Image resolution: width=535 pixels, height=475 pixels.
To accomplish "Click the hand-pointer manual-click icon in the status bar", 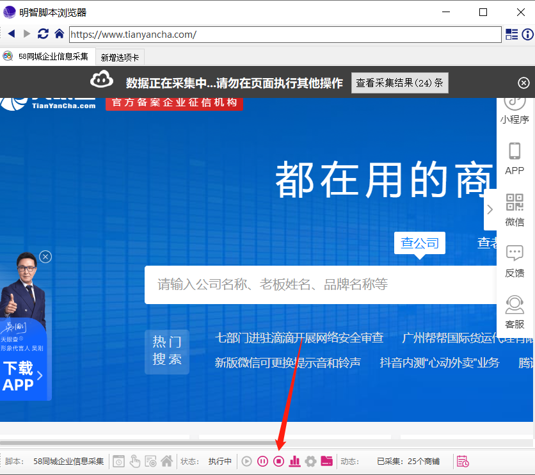I will click(x=135, y=462).
